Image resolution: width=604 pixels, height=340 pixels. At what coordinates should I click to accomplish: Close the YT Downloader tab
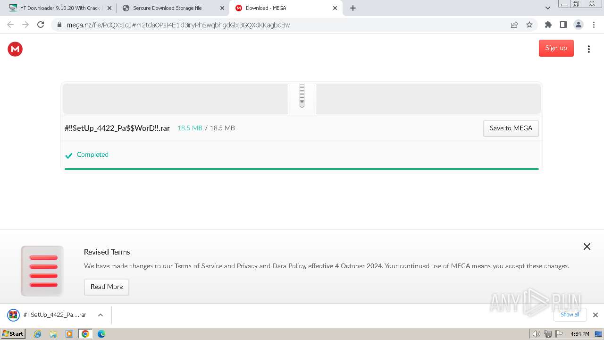point(109,8)
